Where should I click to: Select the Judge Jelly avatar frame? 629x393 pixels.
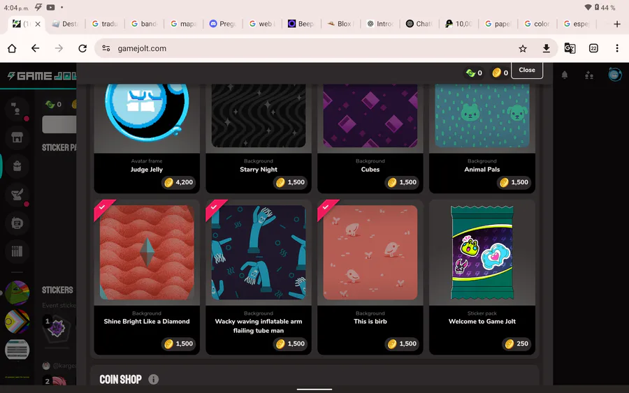147,138
